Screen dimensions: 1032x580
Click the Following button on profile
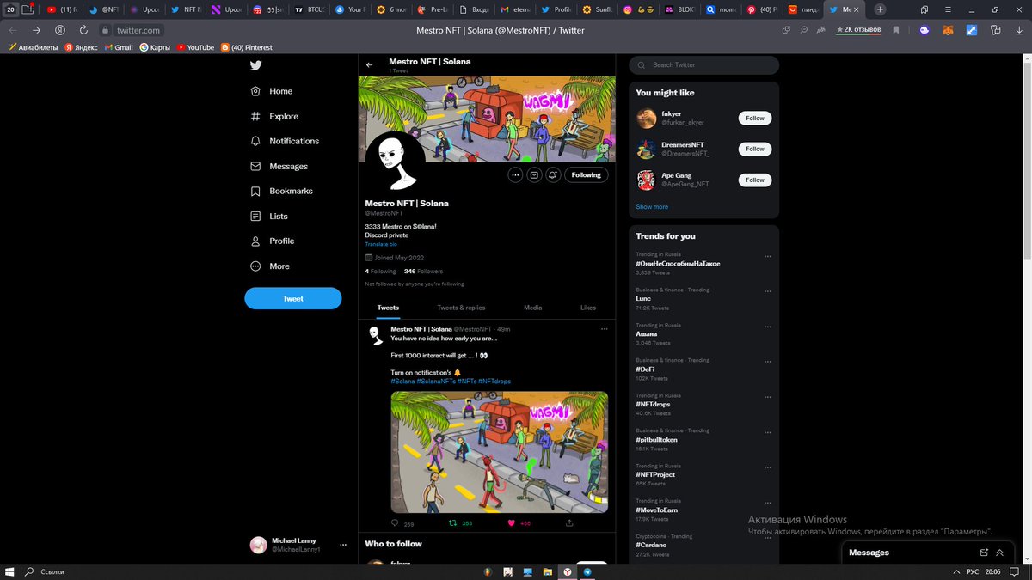click(587, 174)
